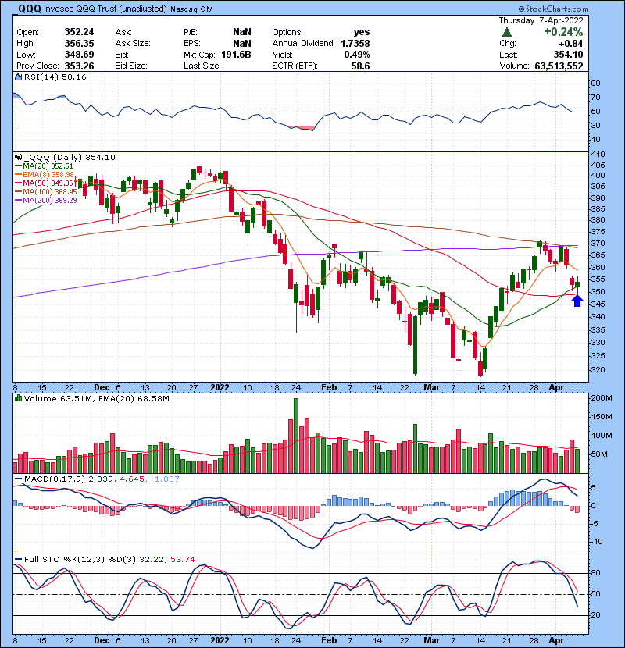The height and width of the screenshot is (648, 625).
Task: Click the Last price 354.10
Action: [568, 55]
